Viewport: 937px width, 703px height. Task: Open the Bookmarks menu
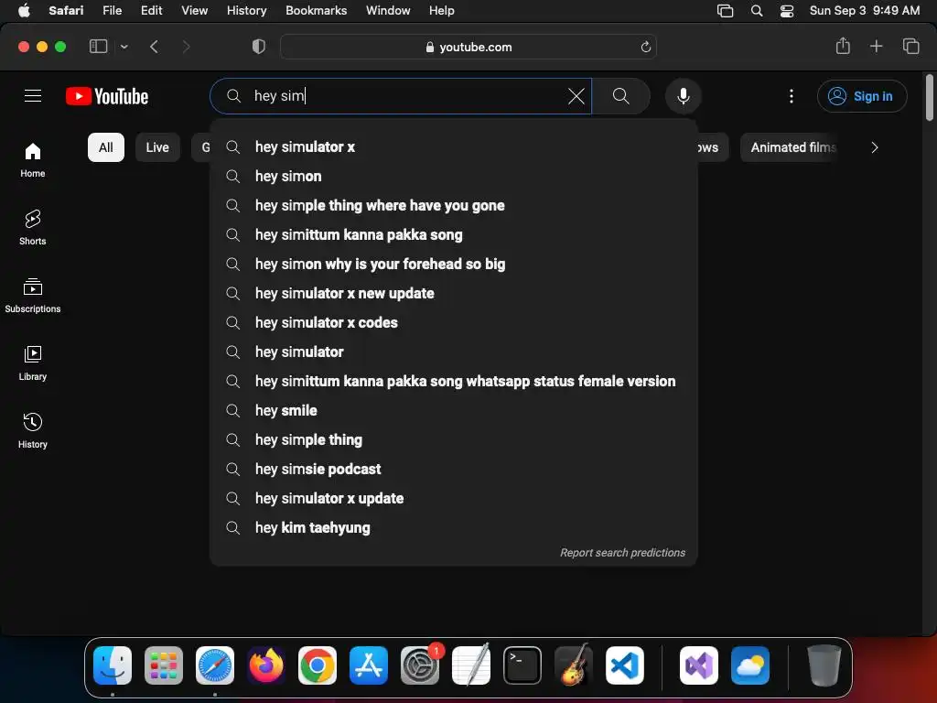316,11
